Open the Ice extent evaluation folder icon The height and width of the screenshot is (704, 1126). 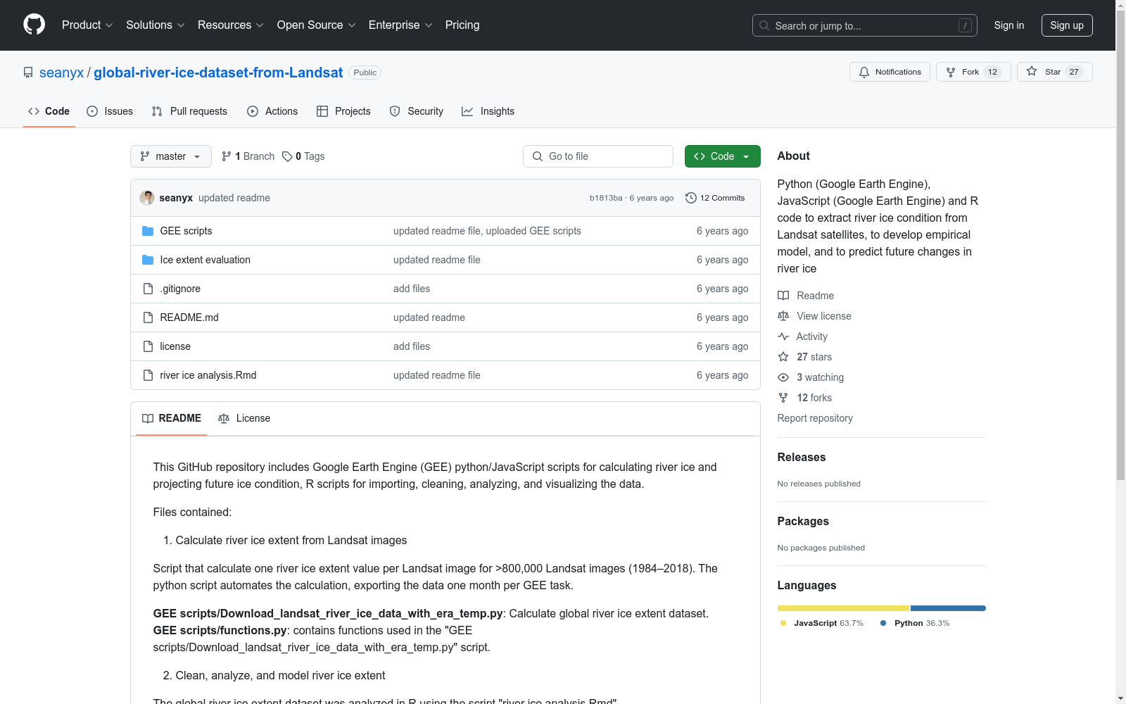point(148,260)
